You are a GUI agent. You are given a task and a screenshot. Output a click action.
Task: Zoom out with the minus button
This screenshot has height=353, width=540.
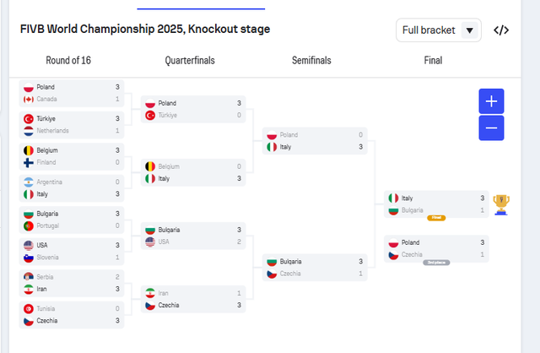[491, 128]
